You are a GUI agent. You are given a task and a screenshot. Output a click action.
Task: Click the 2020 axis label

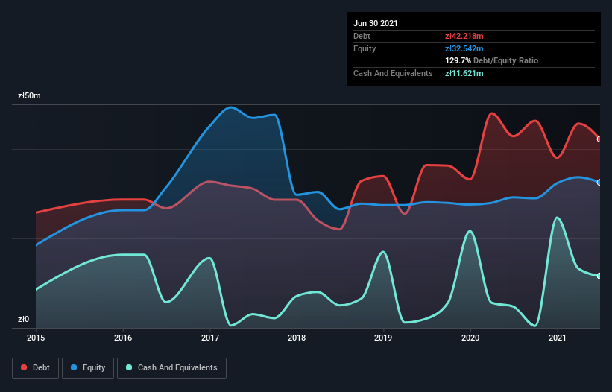(470, 338)
